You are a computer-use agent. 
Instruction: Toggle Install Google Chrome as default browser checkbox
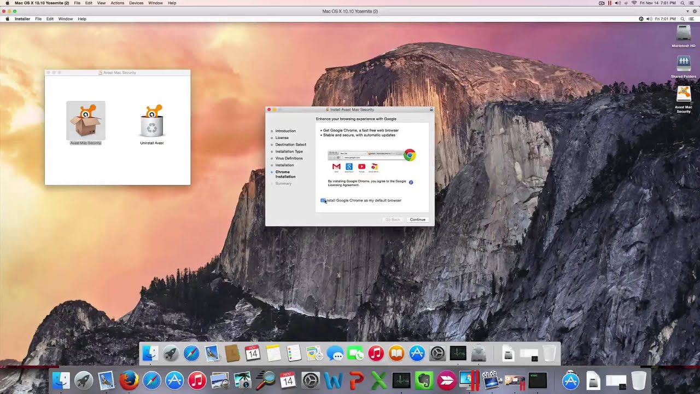(x=323, y=200)
